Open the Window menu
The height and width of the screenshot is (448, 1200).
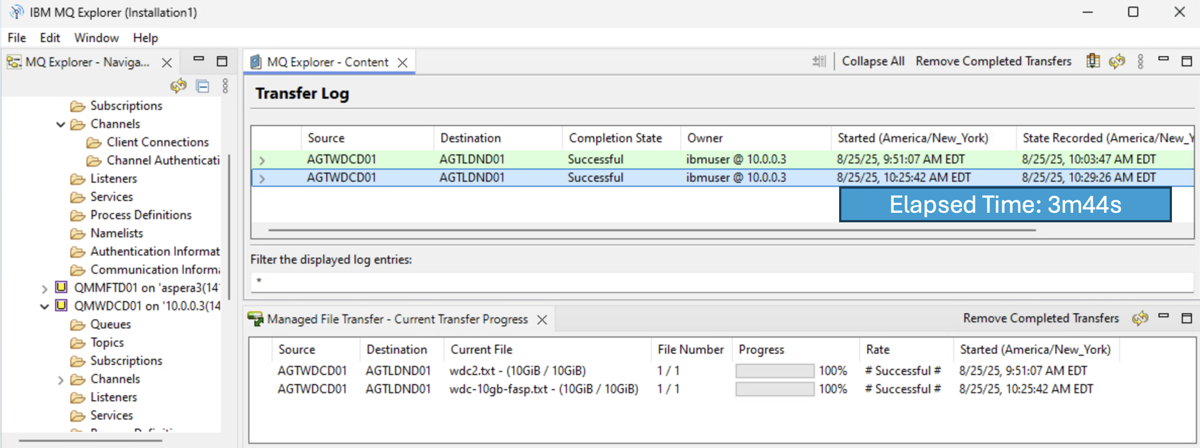click(x=97, y=38)
